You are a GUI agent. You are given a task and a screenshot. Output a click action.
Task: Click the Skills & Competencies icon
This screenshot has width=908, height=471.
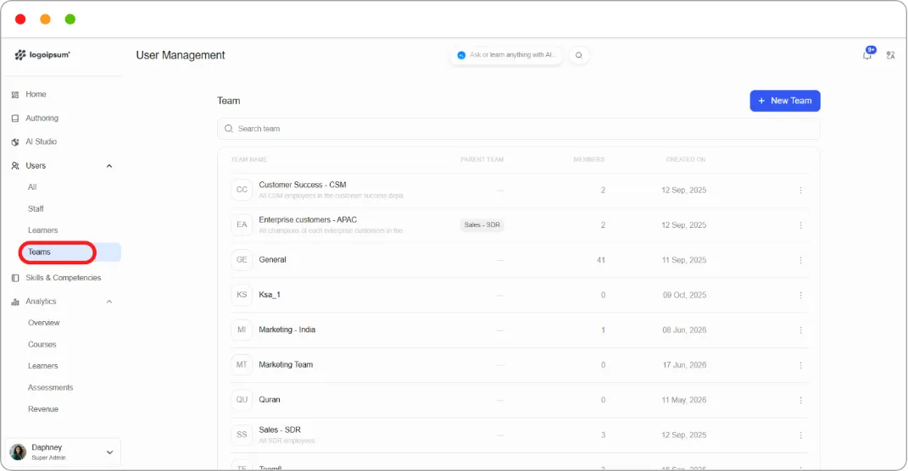point(15,278)
